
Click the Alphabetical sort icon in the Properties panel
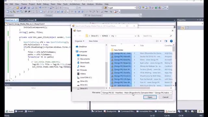point(183,28)
